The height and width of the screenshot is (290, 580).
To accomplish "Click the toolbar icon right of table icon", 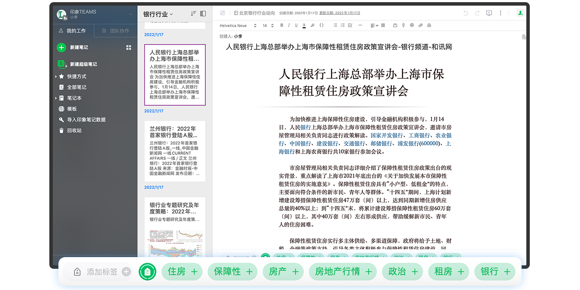I will pyautogui.click(x=395, y=26).
